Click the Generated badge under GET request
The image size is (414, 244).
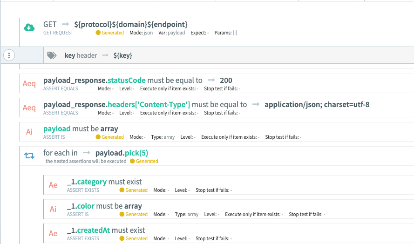110,33
